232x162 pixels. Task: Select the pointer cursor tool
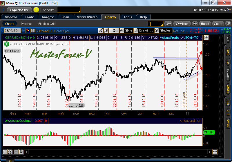(21, 152)
